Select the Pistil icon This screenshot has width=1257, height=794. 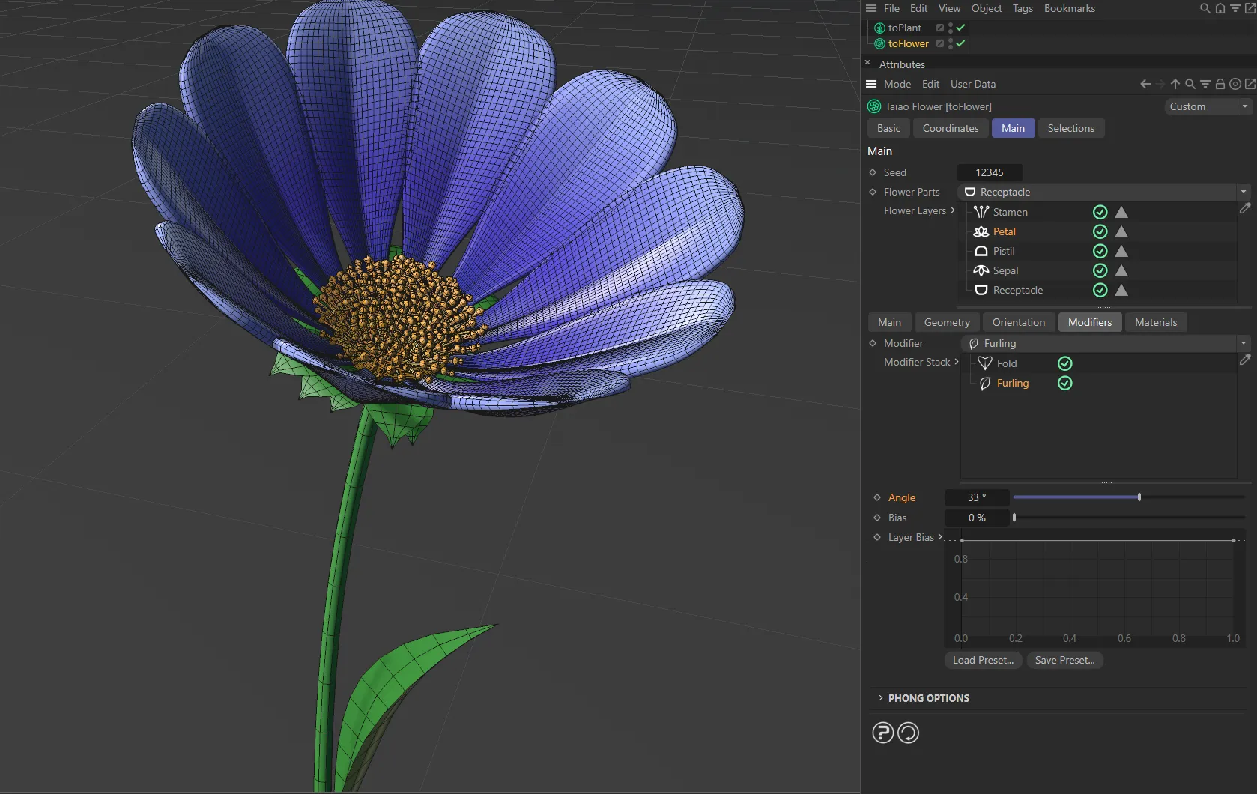click(x=981, y=251)
